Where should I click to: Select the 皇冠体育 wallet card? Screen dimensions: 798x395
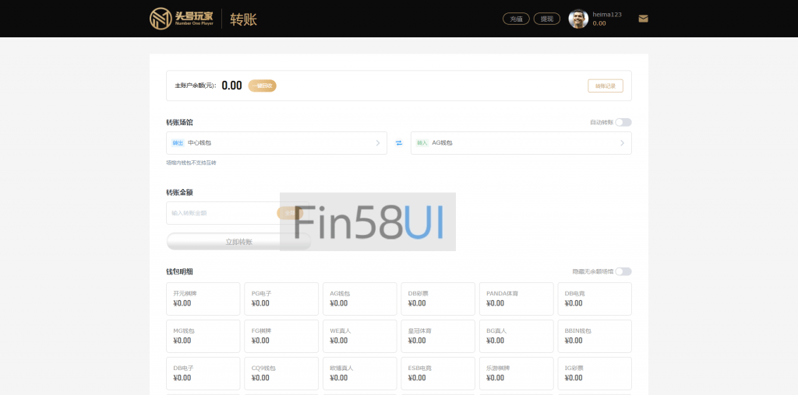tap(438, 336)
